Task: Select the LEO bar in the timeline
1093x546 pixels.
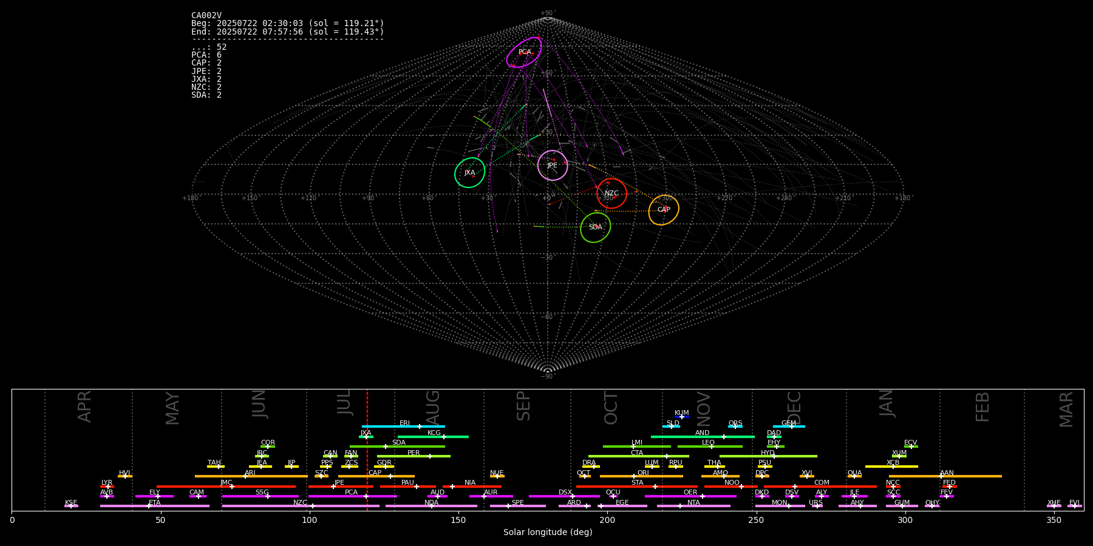Action: pos(710,446)
